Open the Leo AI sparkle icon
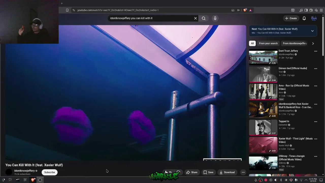The image size is (325, 183). click(x=316, y=10)
